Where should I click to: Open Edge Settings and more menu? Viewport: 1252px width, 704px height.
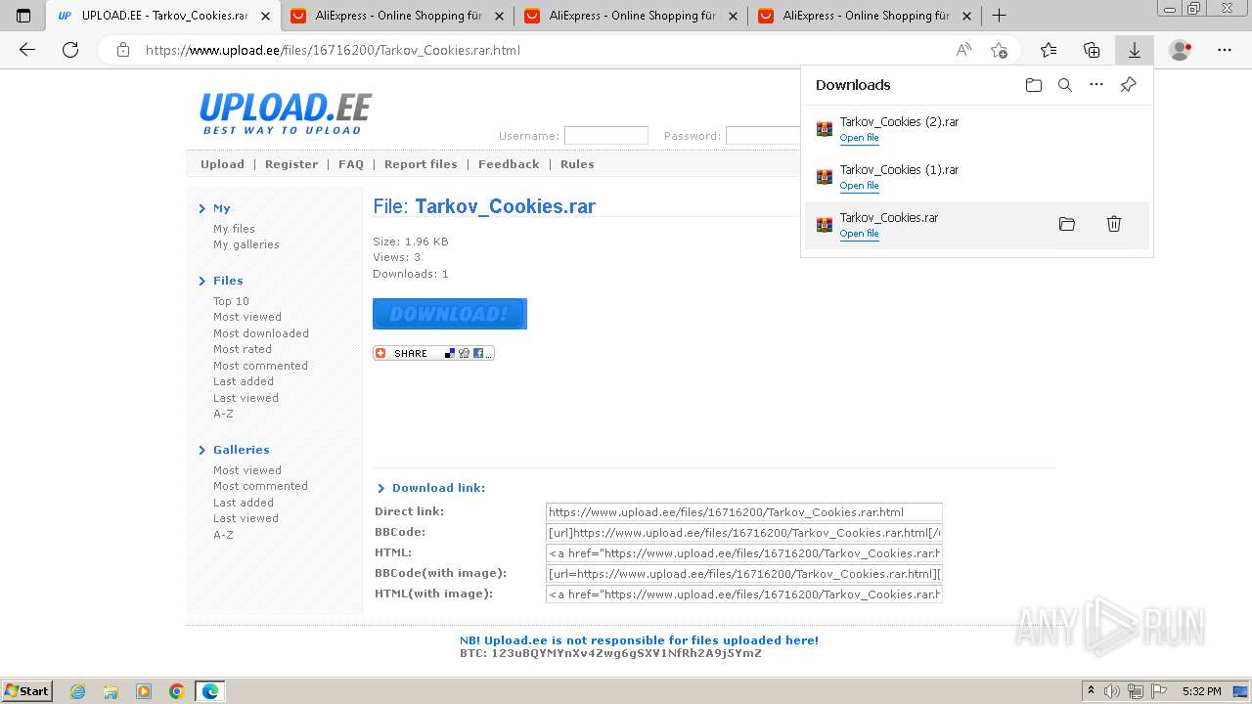[1225, 50]
